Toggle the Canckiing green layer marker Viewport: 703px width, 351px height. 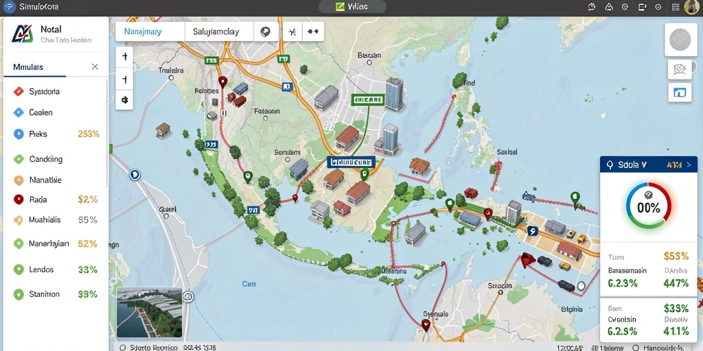coord(19,159)
